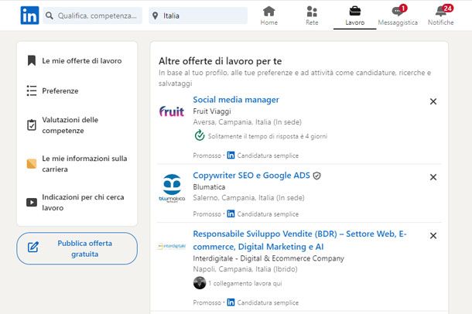Click the Lavoro briefcase icon

coord(355,11)
